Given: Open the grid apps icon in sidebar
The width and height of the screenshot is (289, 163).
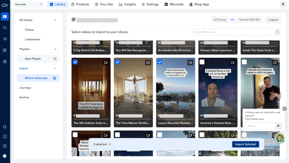Looking at the screenshot, I should click(x=5, y=50).
